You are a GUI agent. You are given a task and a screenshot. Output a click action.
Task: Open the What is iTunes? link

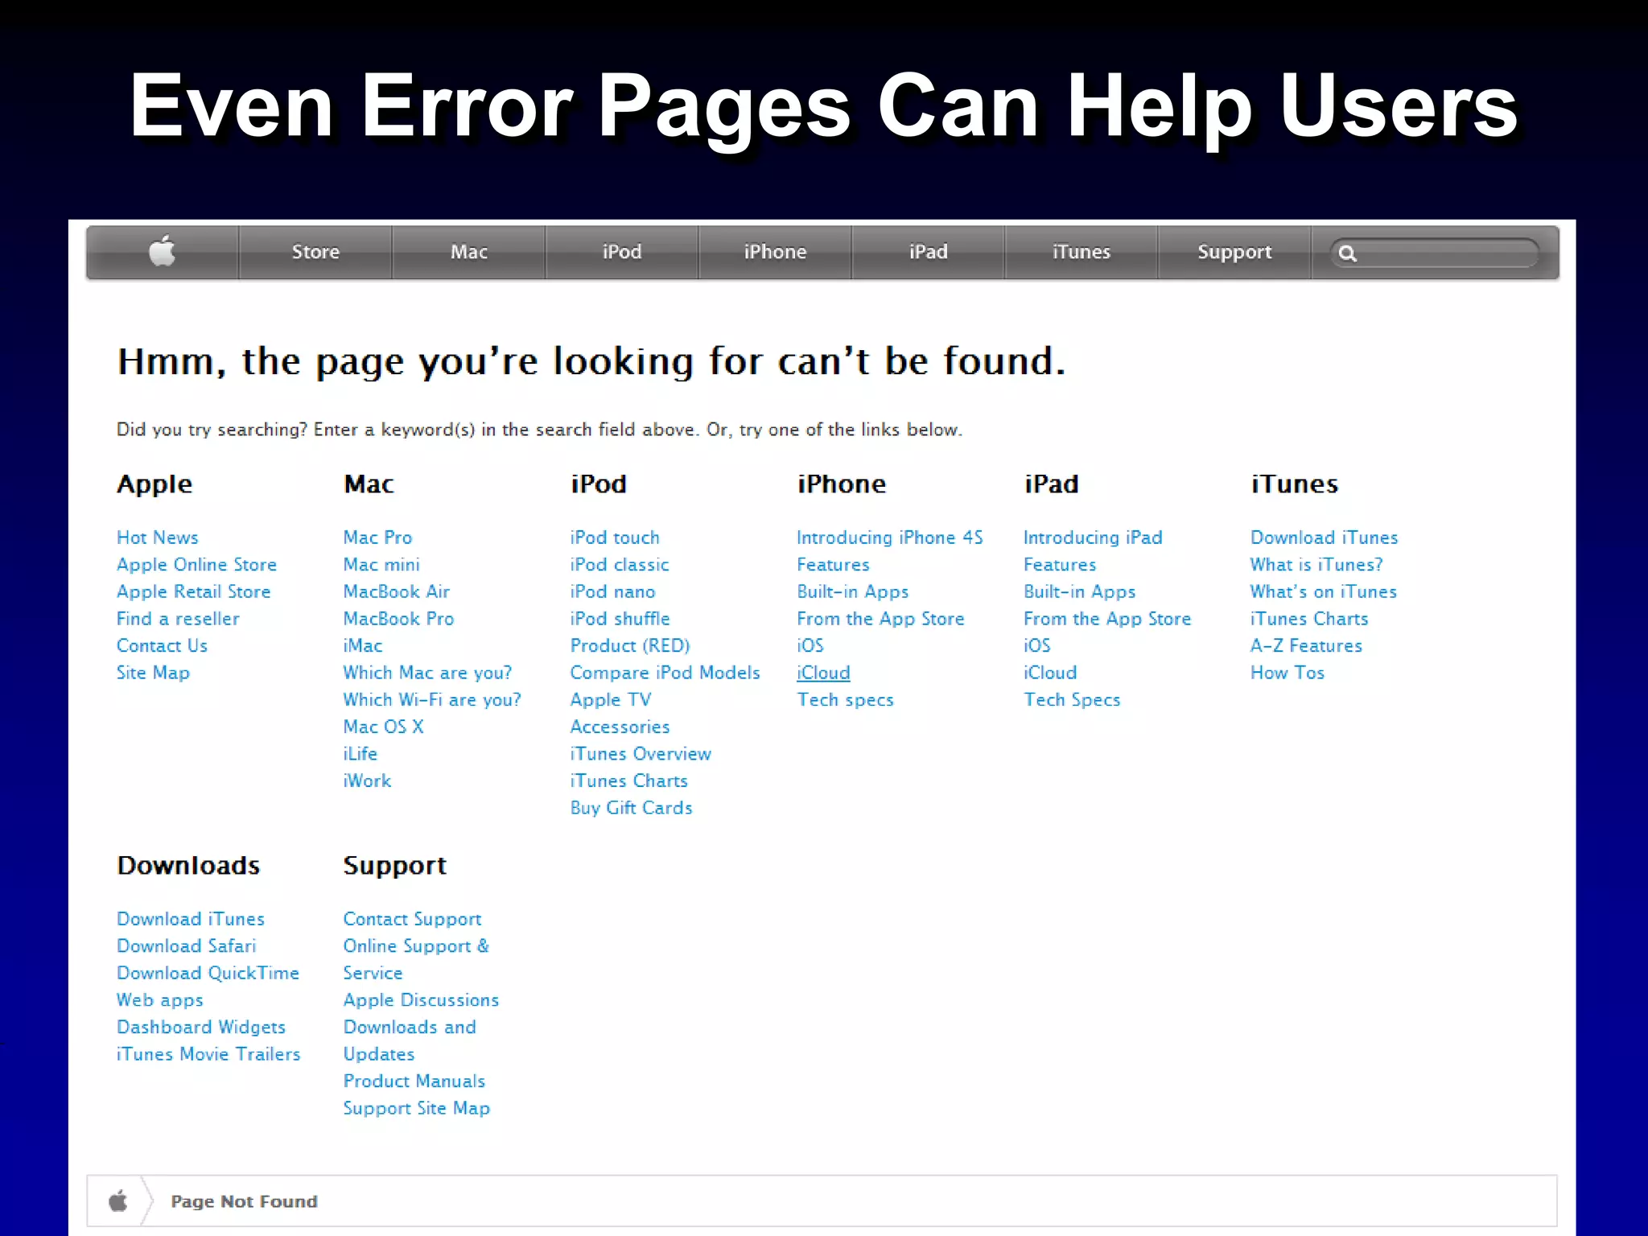(1316, 565)
